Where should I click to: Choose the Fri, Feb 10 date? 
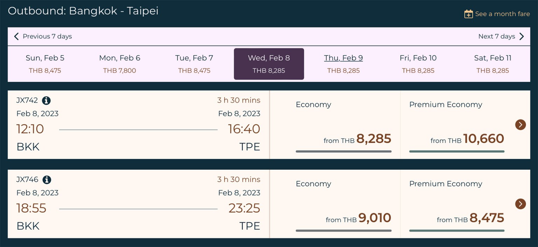[418, 64]
